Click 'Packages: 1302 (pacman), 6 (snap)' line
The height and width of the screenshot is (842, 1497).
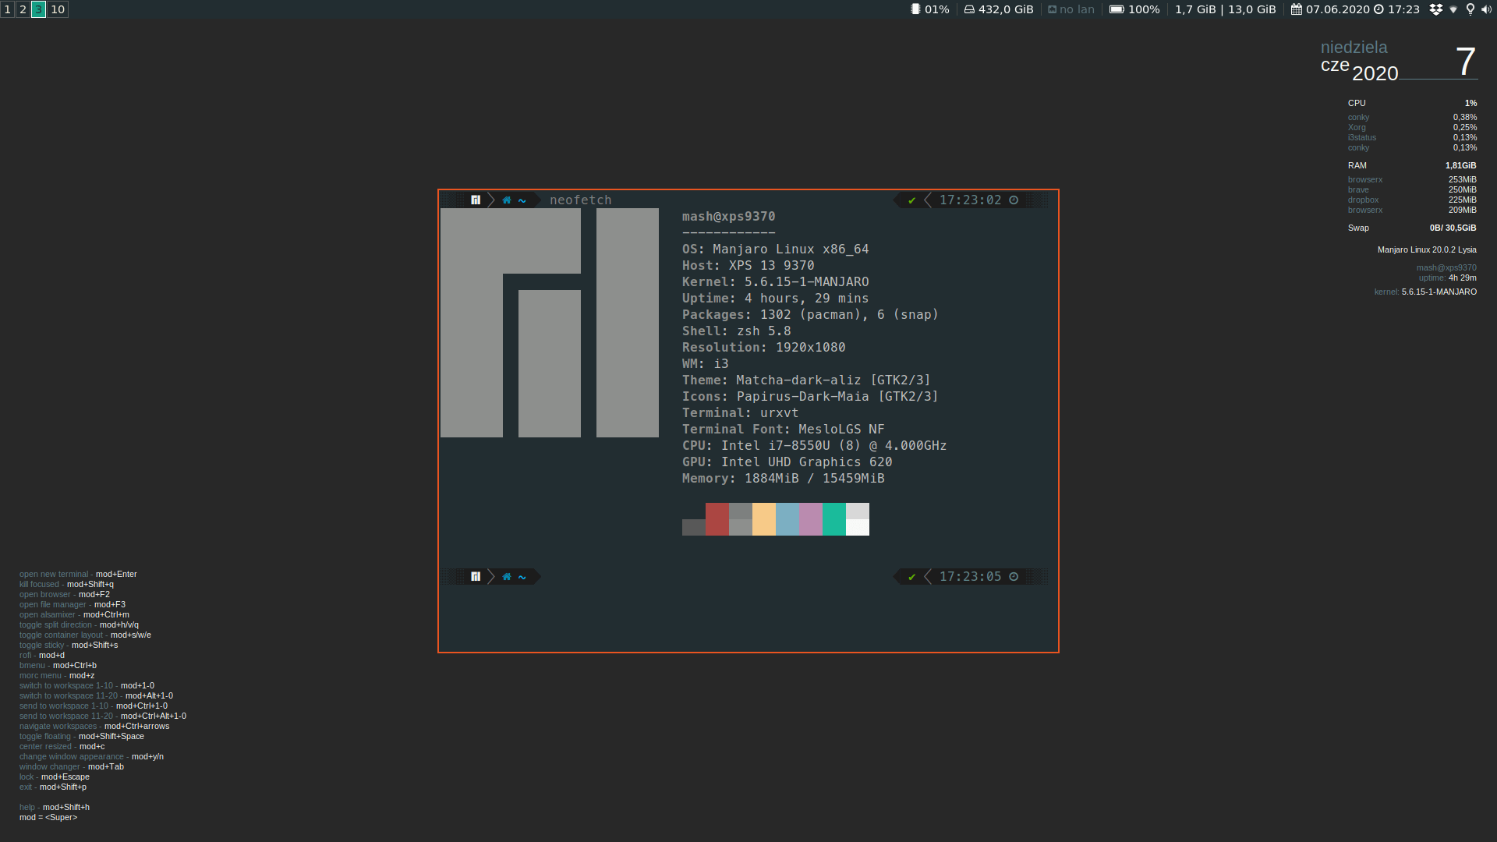tap(810, 315)
